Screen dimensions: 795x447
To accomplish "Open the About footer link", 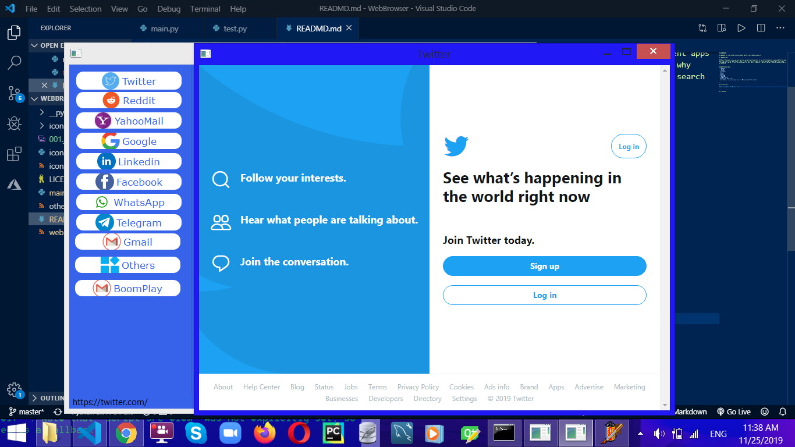I will pos(223,387).
